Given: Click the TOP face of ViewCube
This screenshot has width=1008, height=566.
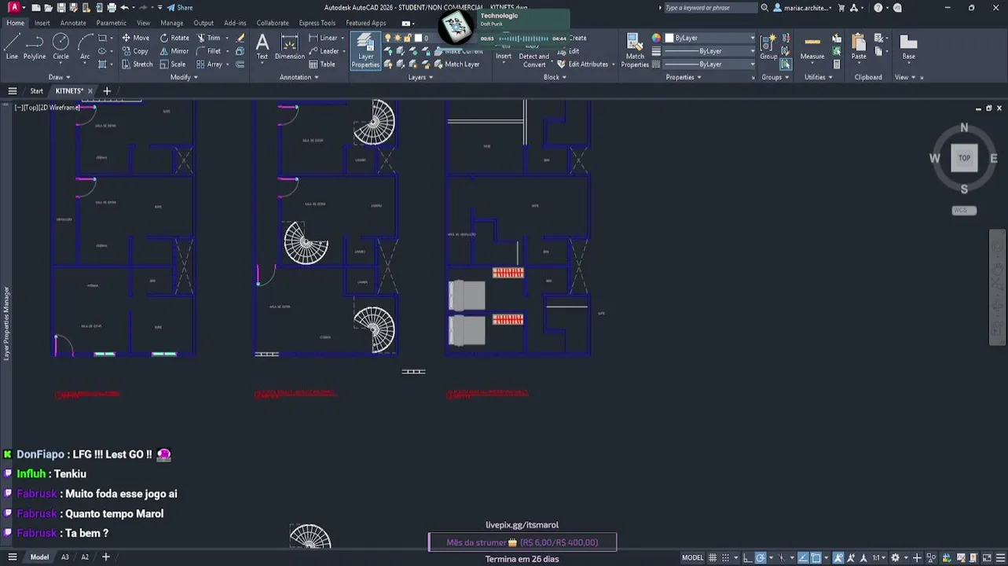Looking at the screenshot, I should point(964,158).
